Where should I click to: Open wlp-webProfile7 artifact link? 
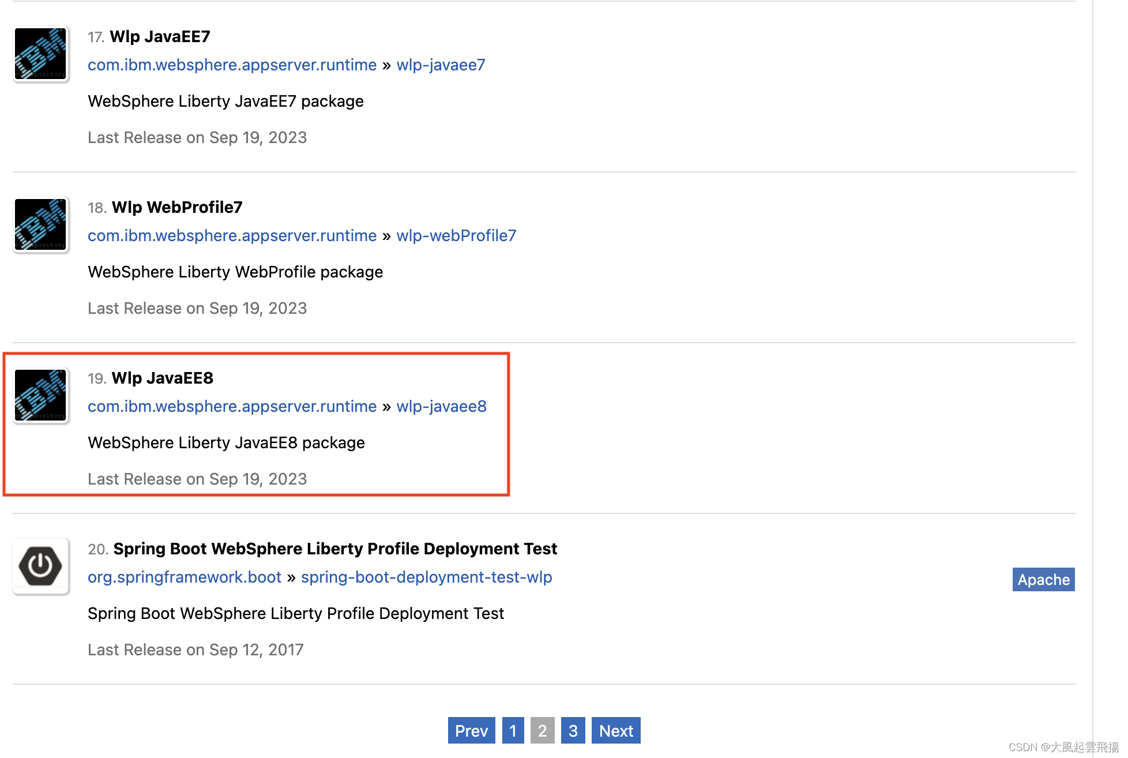point(456,235)
